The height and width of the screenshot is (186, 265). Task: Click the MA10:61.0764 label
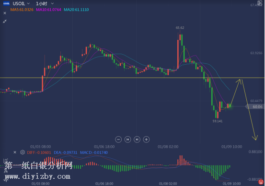pyautogui.click(x=48, y=10)
